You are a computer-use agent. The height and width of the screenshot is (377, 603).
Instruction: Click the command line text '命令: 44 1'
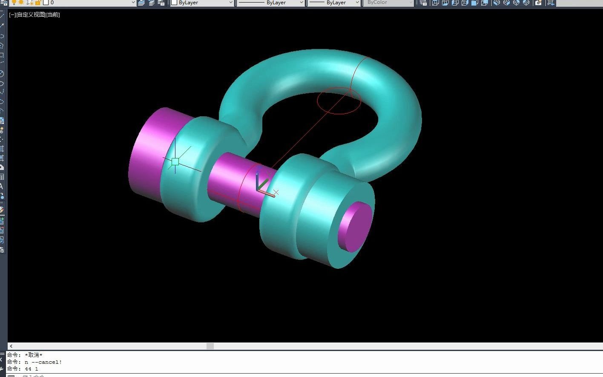23,369
